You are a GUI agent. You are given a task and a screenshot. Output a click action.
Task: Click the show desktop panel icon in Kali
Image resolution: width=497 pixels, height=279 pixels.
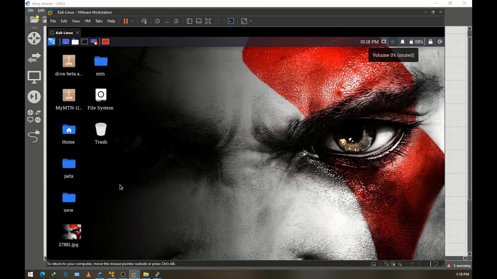coord(66,41)
